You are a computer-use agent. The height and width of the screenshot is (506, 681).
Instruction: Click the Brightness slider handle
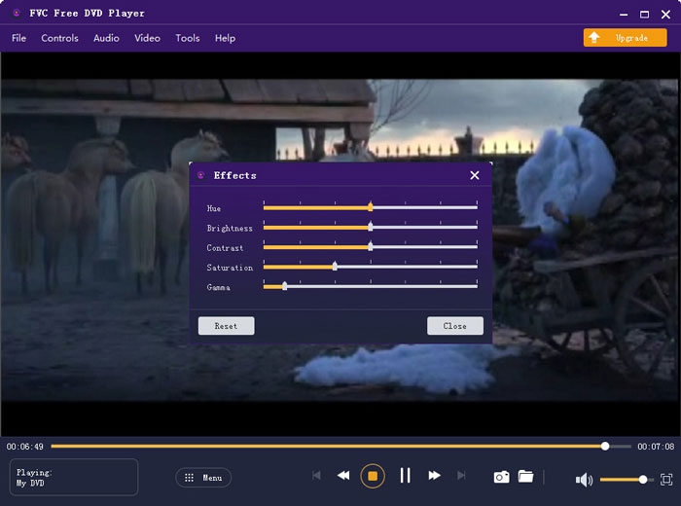click(x=370, y=227)
